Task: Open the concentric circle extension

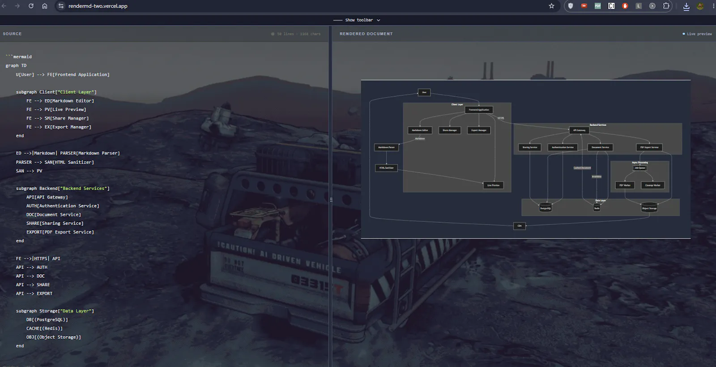Action: [x=652, y=6]
